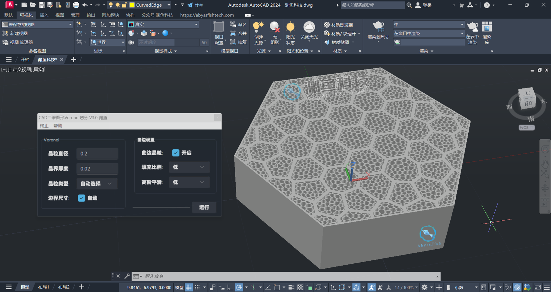This screenshot has width=551, height=292.
Task: Toggle lineweight display in status bar
Action: click(291, 287)
